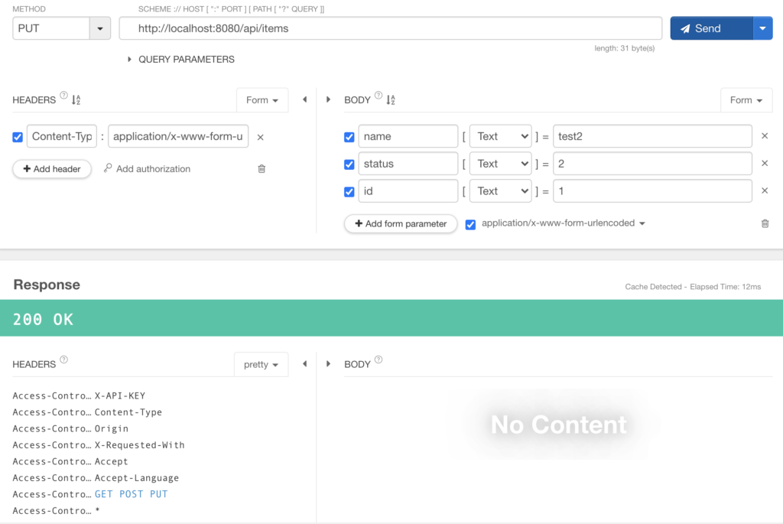Click the request URL input field

[x=390, y=28]
